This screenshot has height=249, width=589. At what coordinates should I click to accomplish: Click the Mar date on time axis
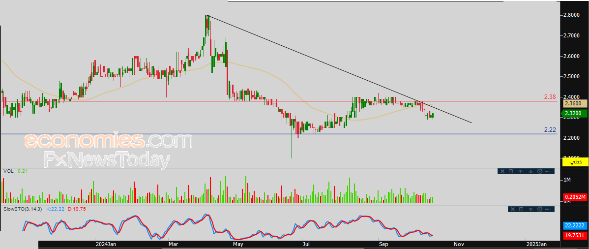(x=173, y=244)
